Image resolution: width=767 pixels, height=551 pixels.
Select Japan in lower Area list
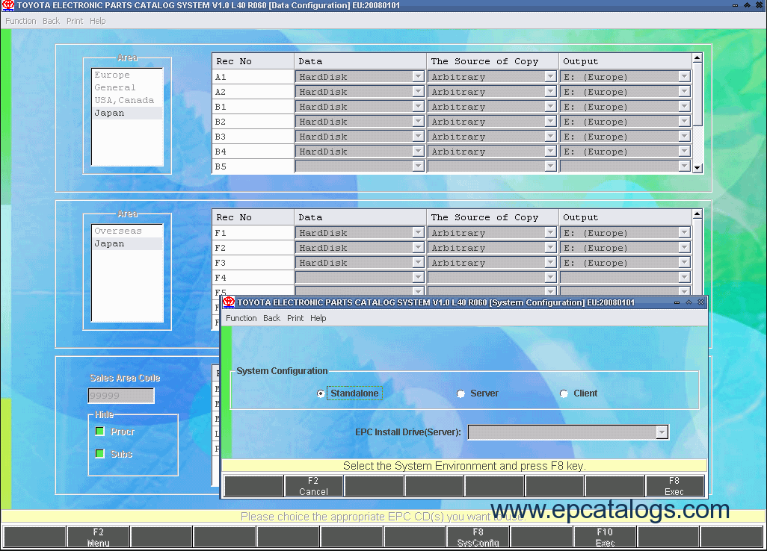coord(127,243)
